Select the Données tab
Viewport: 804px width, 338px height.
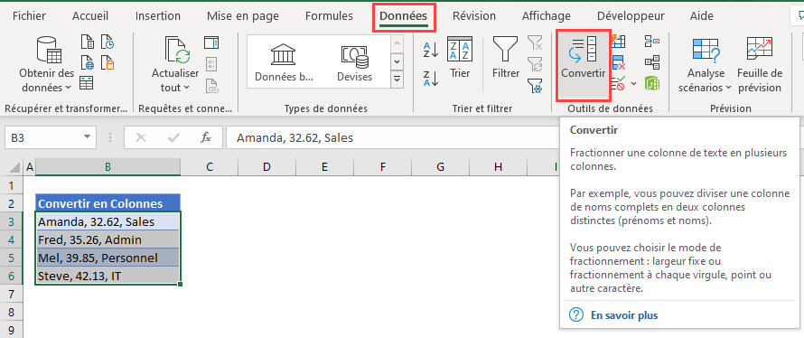[404, 16]
